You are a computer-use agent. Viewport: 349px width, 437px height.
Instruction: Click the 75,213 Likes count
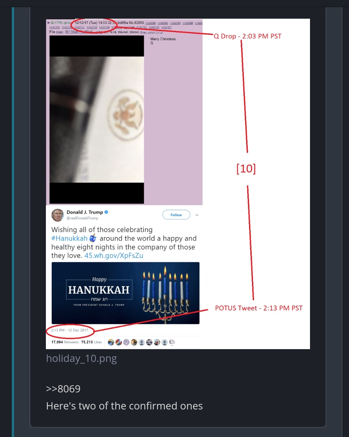[x=91, y=342]
